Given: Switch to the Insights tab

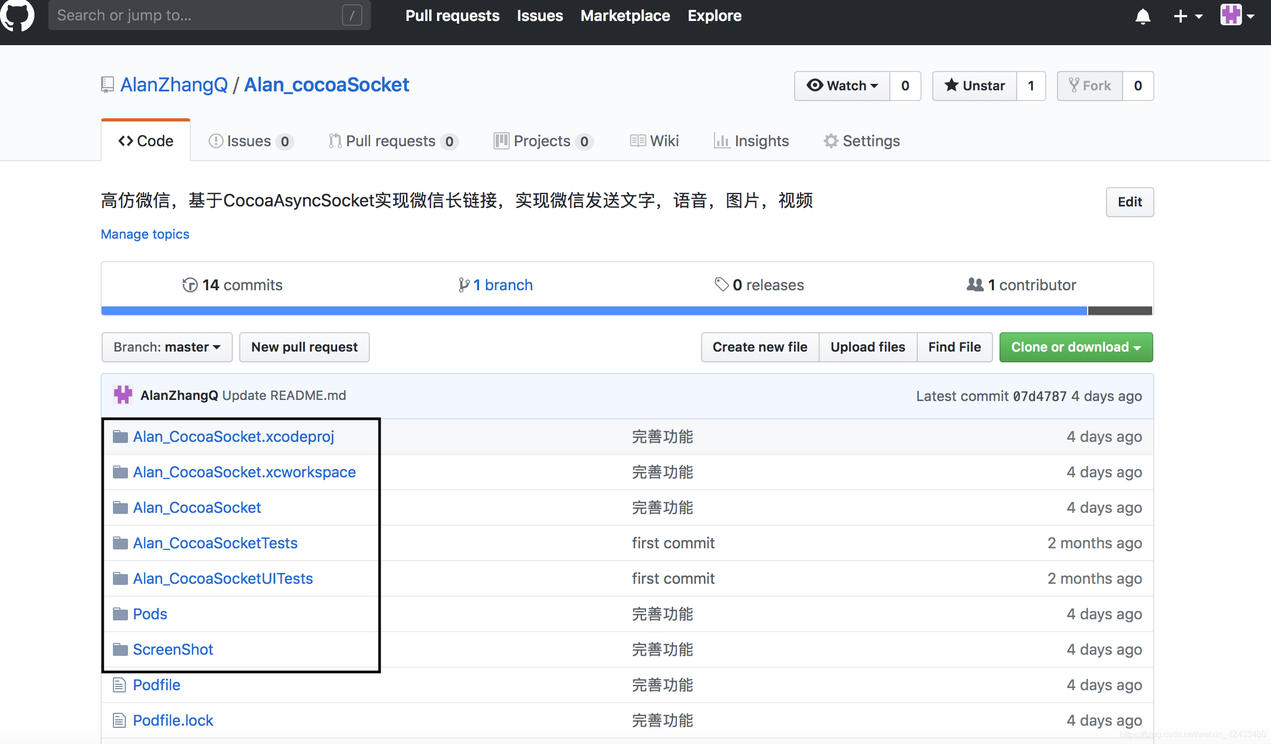Looking at the screenshot, I should point(751,141).
